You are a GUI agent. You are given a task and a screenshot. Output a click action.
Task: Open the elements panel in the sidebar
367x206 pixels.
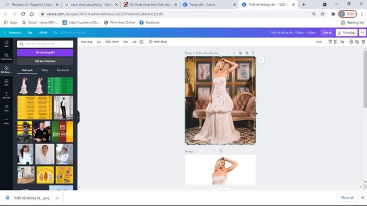tap(6, 57)
